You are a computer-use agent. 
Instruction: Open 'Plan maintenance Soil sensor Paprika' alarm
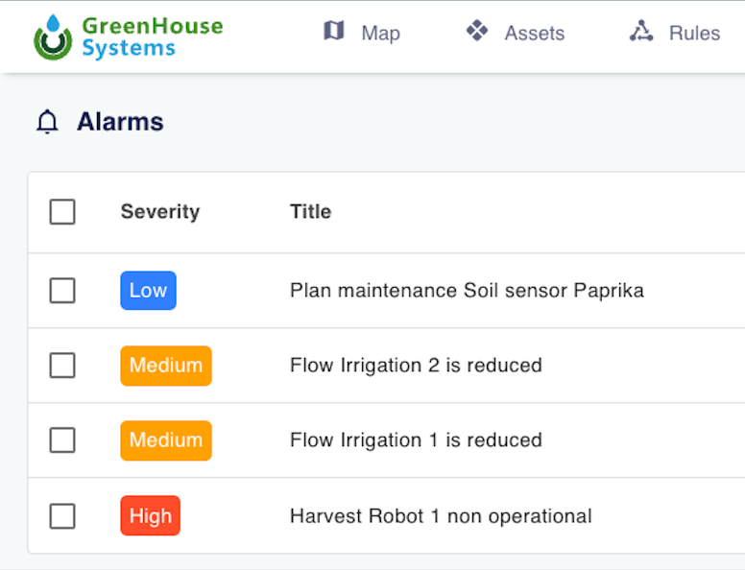(467, 291)
